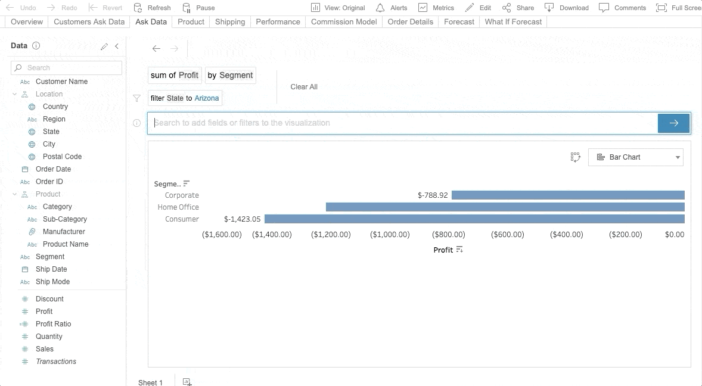The height and width of the screenshot is (386, 702).
Task: Collapse the Product hierarchy
Action: [15, 194]
